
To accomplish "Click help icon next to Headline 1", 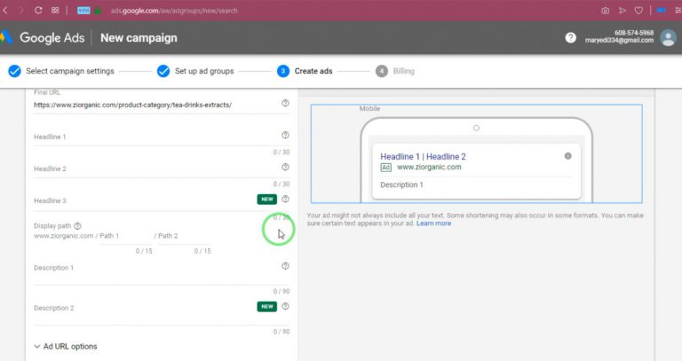I will [x=285, y=135].
